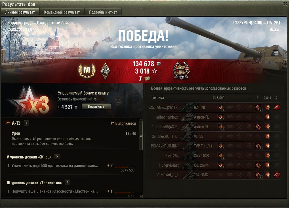289x208 pixels.
Task: Close the battle results window
Action: click(285, 4)
